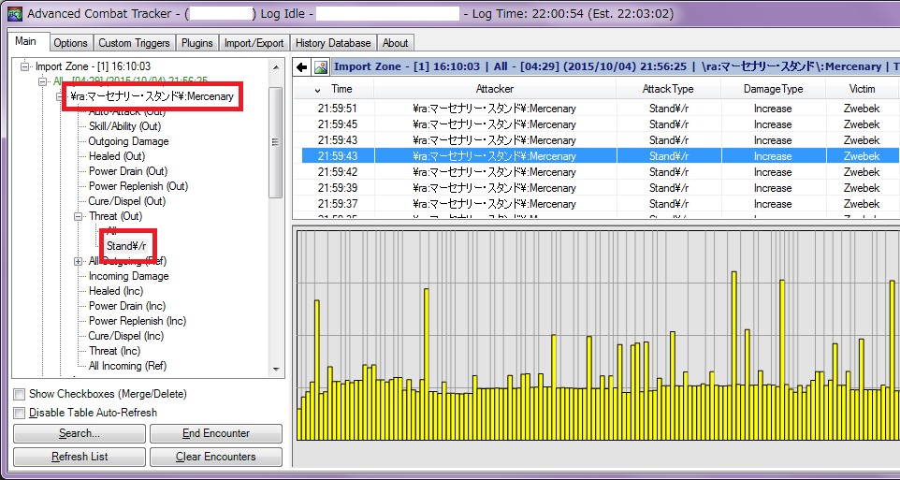Image resolution: width=900 pixels, height=480 pixels.
Task: Open the History Database tab
Action: 333,43
